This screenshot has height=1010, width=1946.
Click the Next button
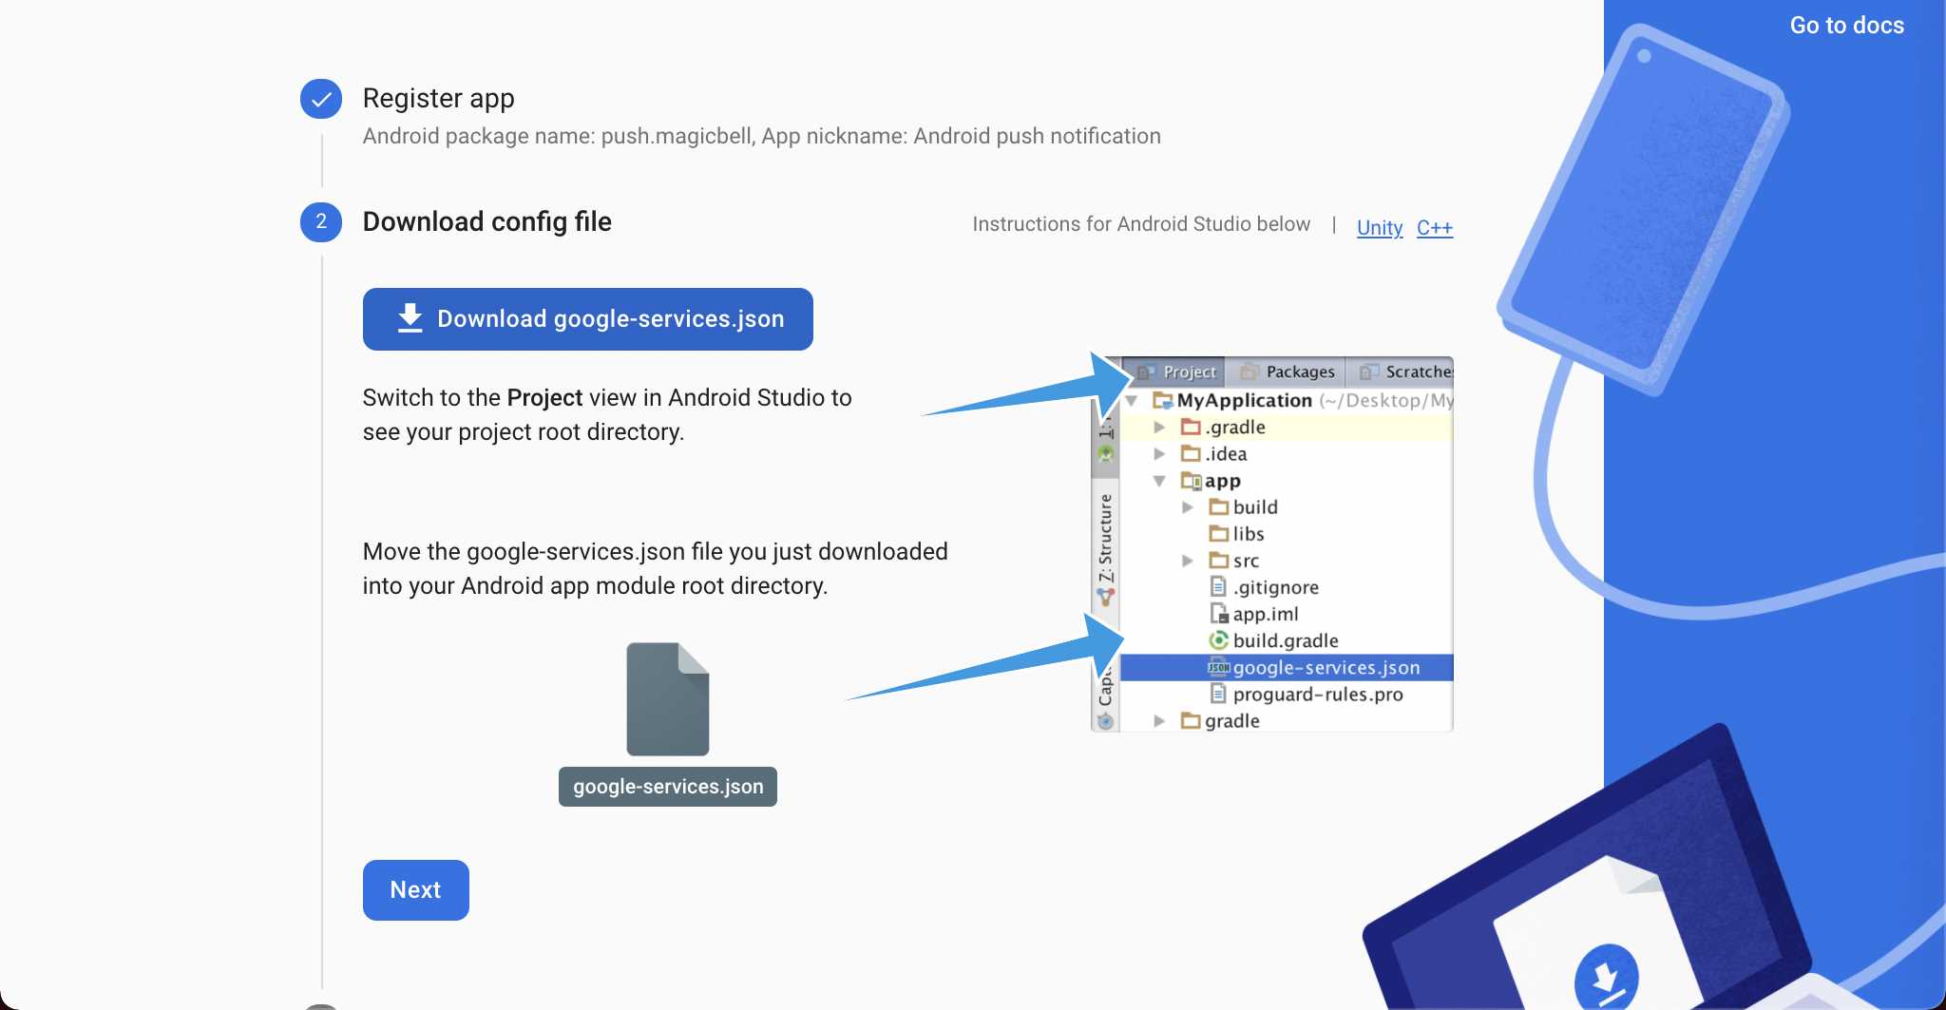[x=415, y=889]
